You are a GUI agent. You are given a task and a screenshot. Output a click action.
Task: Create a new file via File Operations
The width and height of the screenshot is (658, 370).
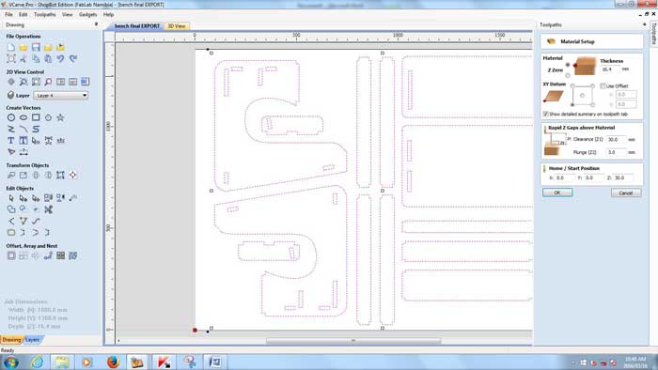tap(11, 47)
